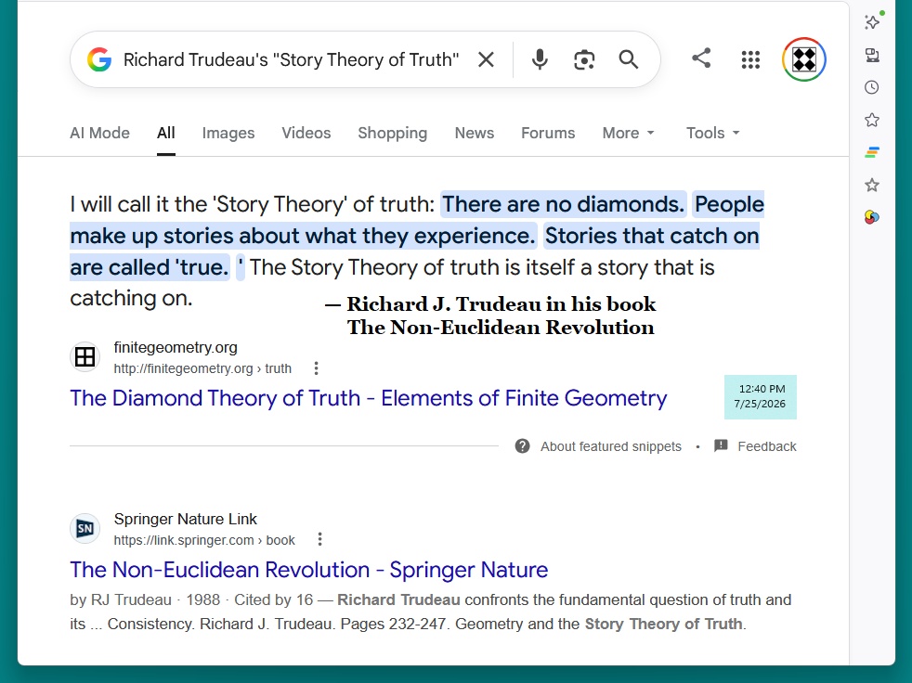The image size is (912, 683).
Task: Clear the search query with X icon
Action: [x=486, y=59]
